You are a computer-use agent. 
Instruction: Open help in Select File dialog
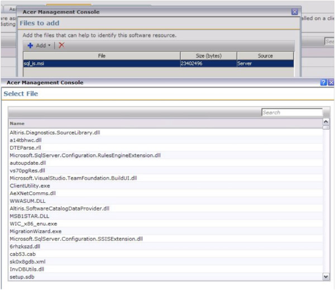pyautogui.click(x=323, y=82)
